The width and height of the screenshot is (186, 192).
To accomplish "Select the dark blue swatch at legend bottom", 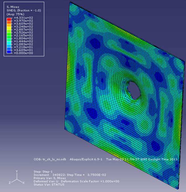I will pos(9,51).
